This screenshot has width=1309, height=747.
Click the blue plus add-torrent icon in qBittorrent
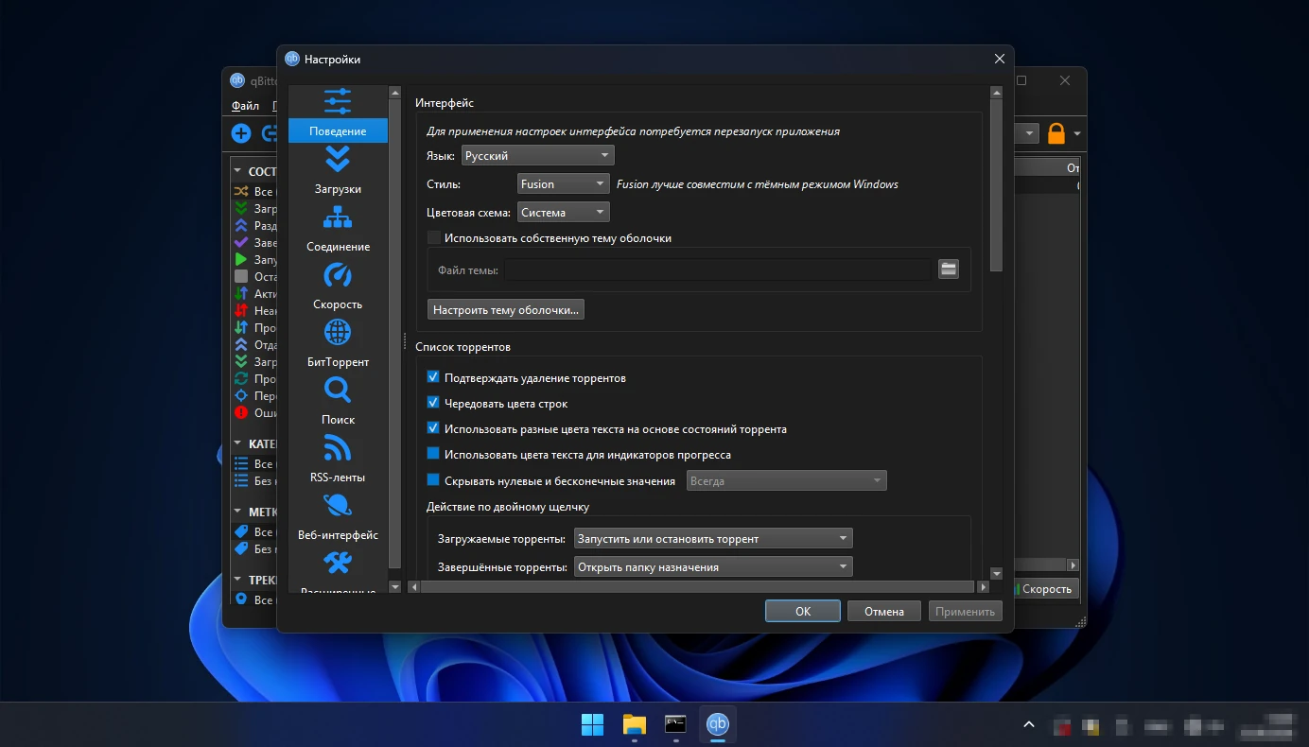241,133
